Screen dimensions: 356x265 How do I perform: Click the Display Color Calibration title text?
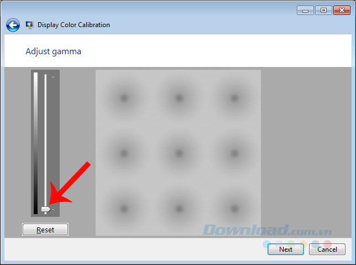click(74, 25)
